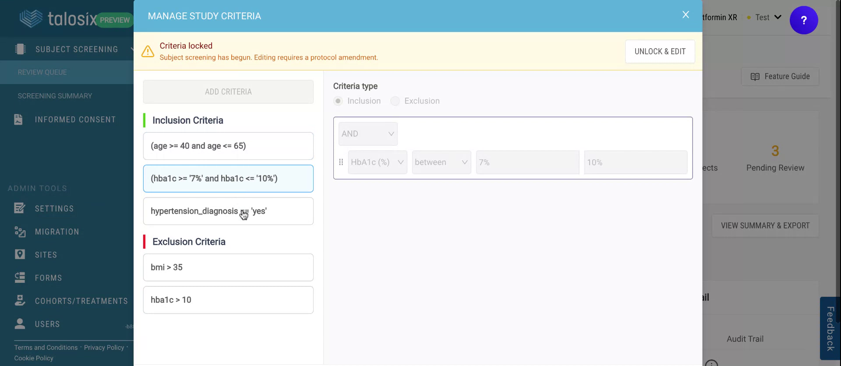Click the 7% lower bound input field
This screenshot has height=366, width=841.
click(x=527, y=162)
